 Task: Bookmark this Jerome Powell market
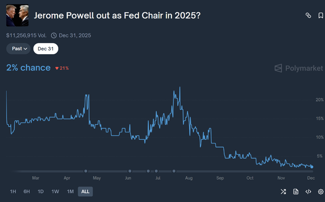pos(321,16)
